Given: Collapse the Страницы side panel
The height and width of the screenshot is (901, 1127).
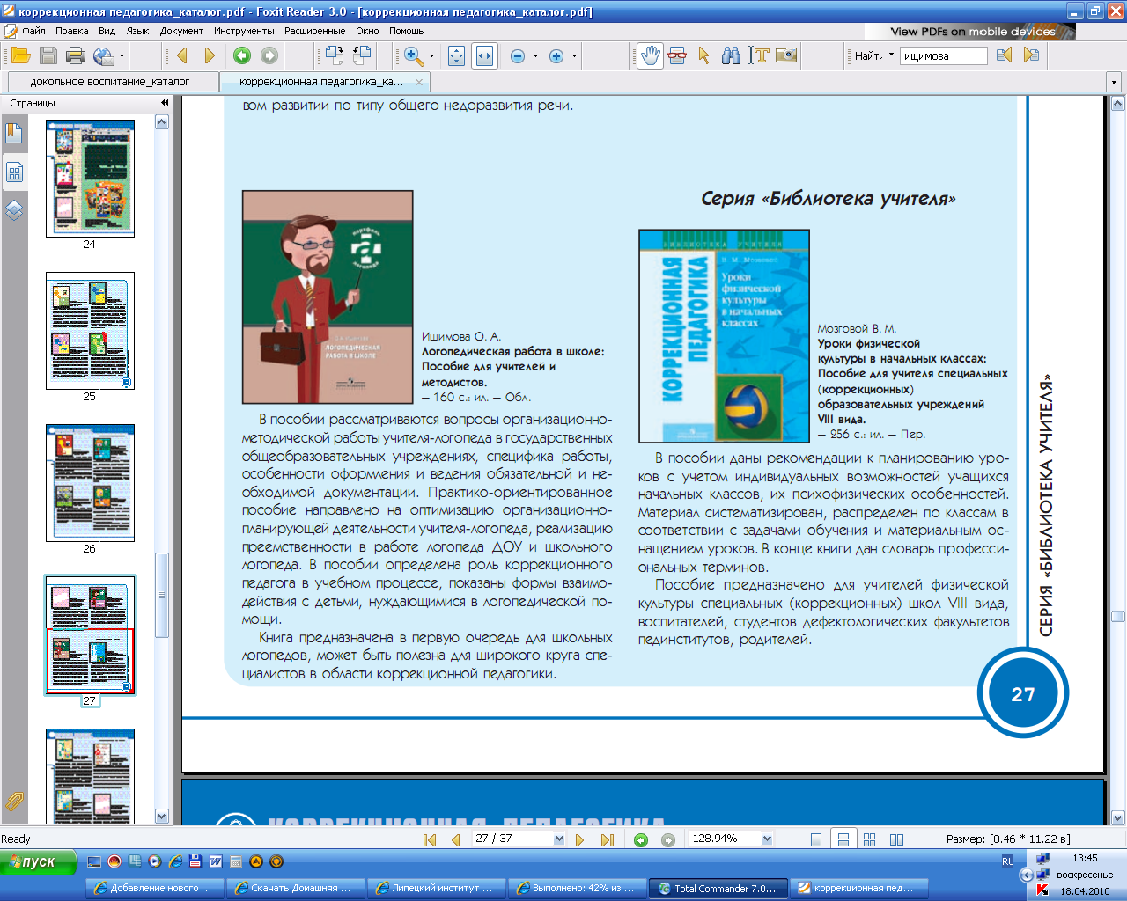Looking at the screenshot, I should click(x=165, y=103).
